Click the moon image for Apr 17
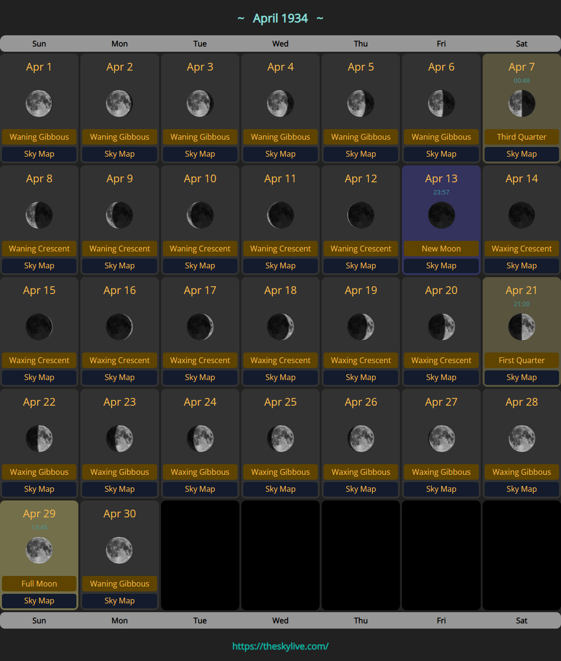561x661 pixels. click(x=200, y=327)
